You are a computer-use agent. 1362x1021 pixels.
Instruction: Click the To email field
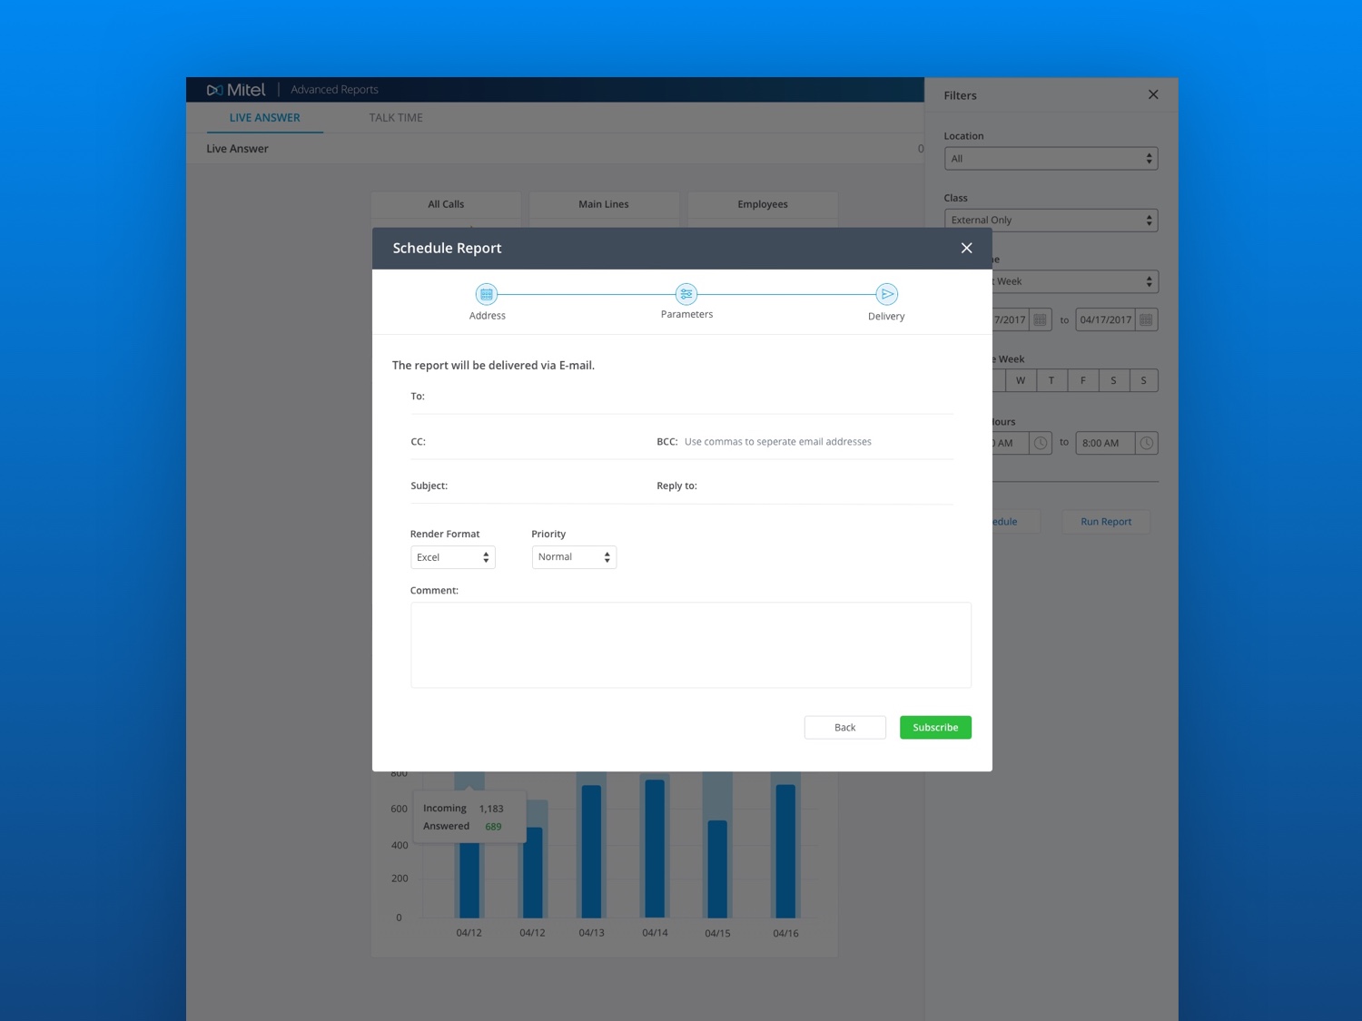pos(682,397)
